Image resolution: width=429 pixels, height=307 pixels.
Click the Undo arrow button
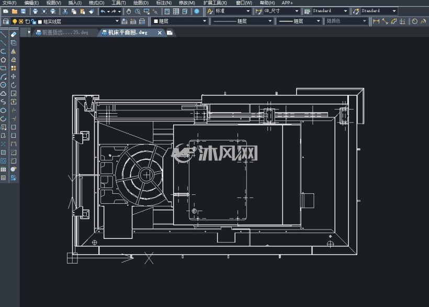click(x=103, y=12)
